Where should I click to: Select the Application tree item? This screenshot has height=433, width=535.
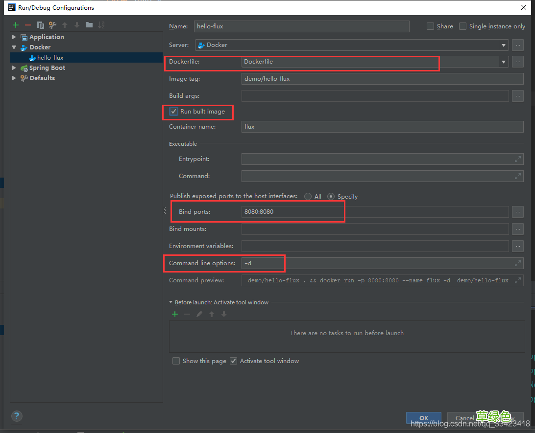pyautogui.click(x=47, y=37)
